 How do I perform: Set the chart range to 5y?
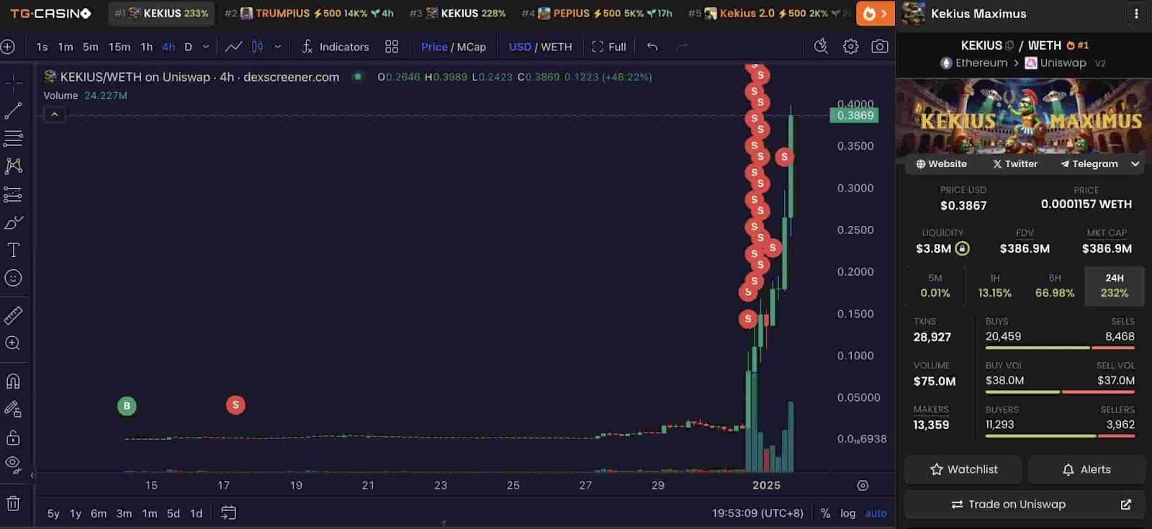[x=53, y=513]
